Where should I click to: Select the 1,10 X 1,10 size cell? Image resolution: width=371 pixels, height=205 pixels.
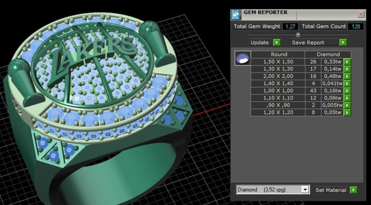[278, 98]
